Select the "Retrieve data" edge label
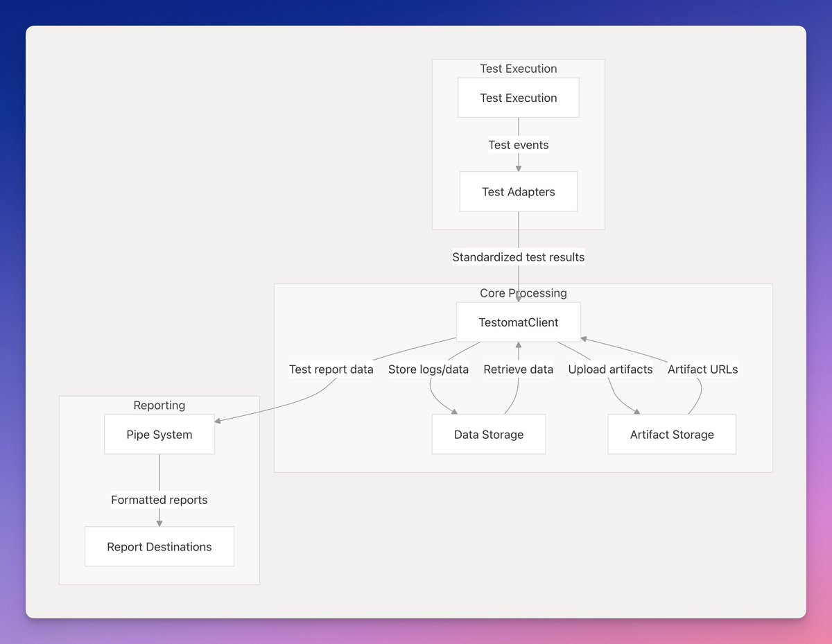 click(519, 369)
